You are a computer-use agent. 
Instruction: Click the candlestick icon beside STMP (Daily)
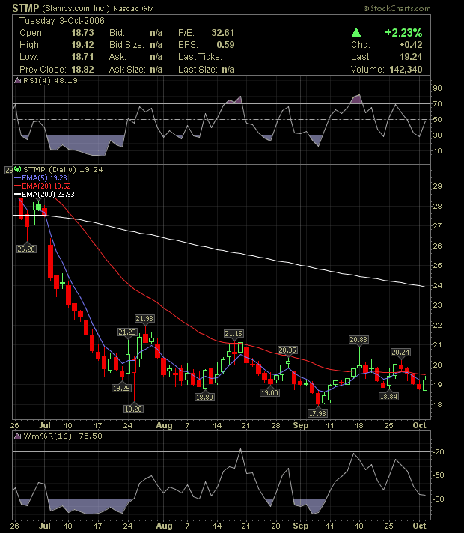[x=17, y=169]
